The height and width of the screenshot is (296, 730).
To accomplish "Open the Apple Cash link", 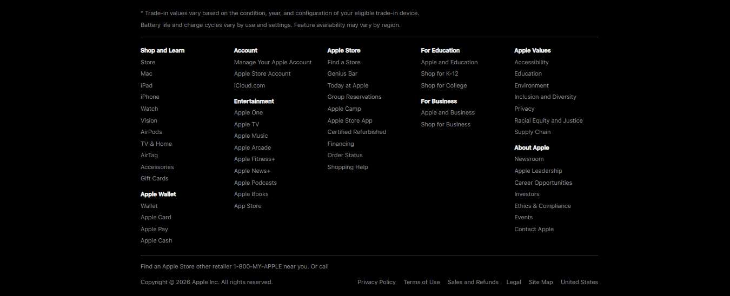I will click(156, 240).
